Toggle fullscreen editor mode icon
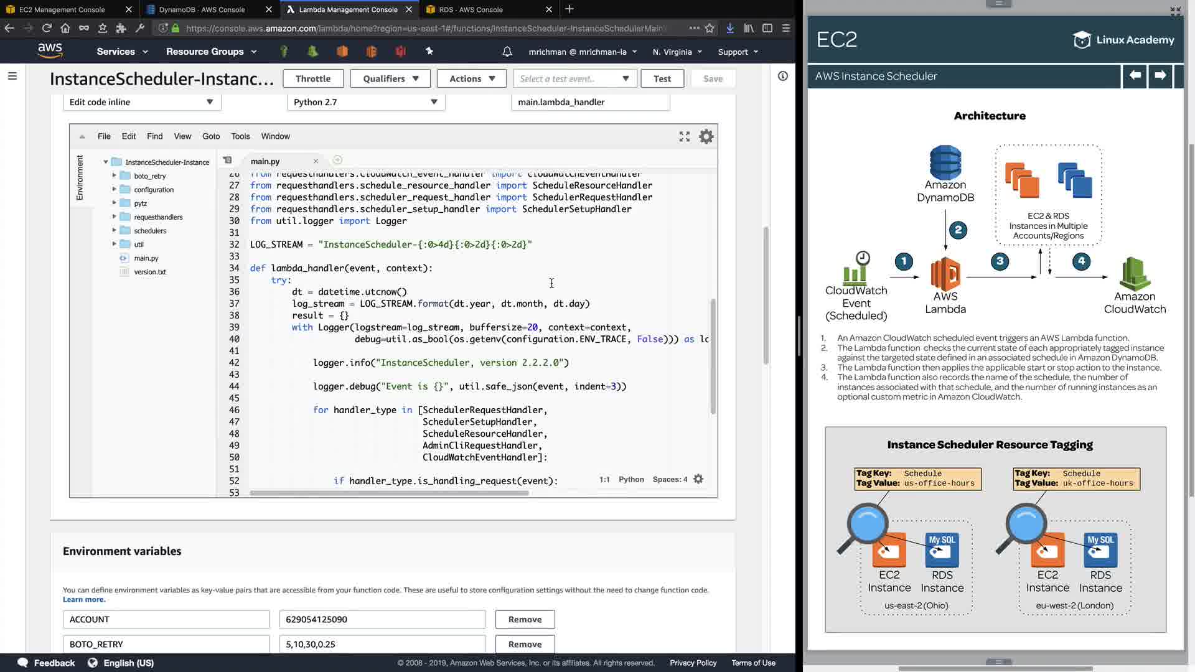The height and width of the screenshot is (672, 1195). [x=684, y=137]
